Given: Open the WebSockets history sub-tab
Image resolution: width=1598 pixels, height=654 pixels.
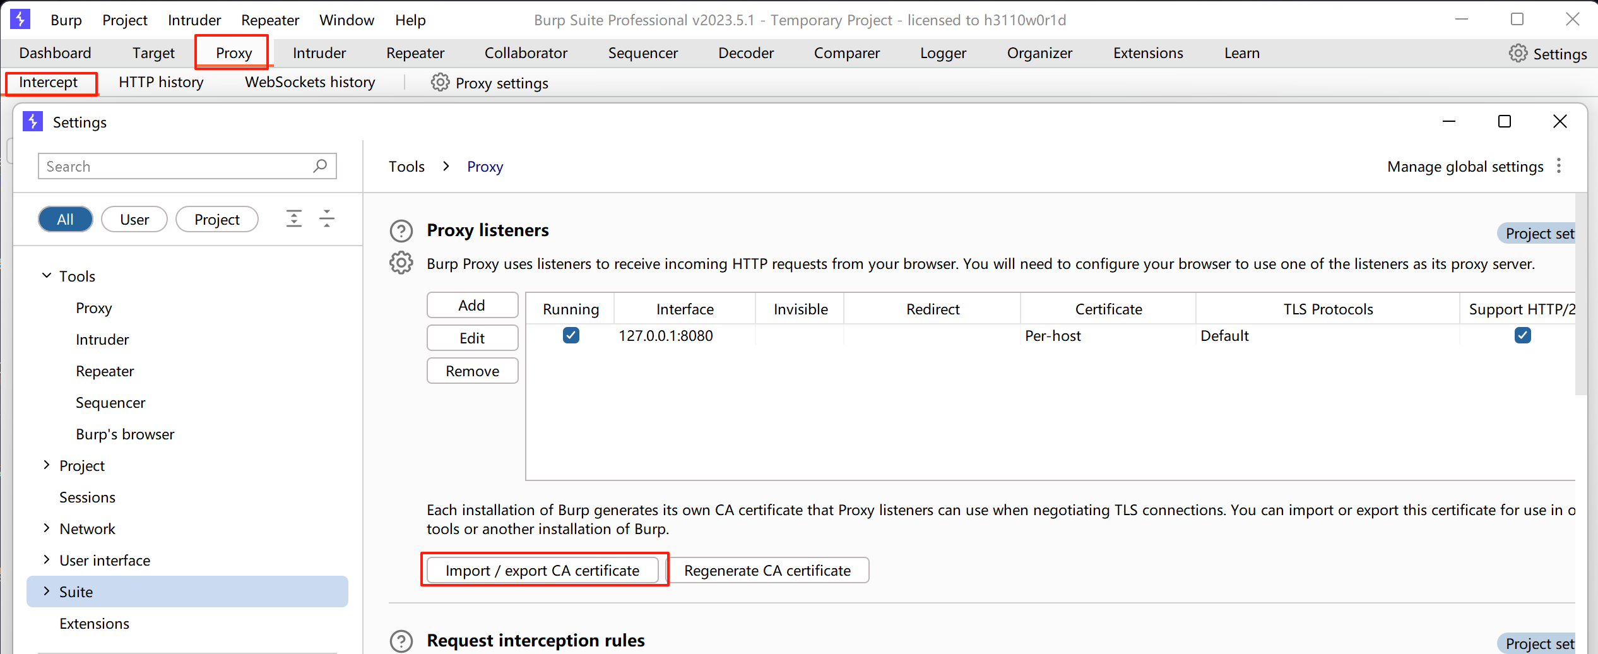Looking at the screenshot, I should tap(310, 82).
